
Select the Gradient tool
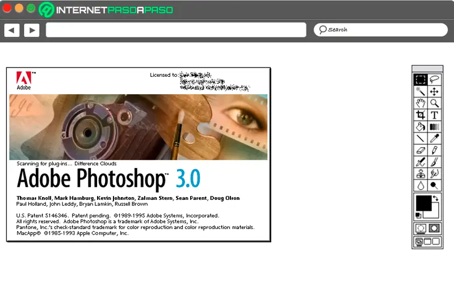point(434,127)
